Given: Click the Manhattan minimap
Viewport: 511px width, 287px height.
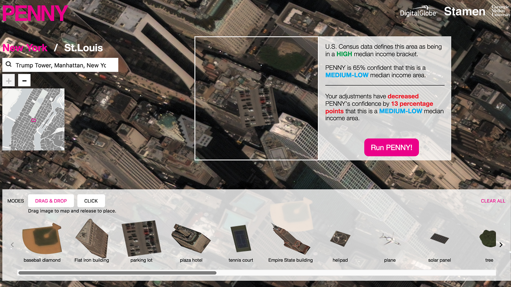Looking at the screenshot, I should [33, 120].
